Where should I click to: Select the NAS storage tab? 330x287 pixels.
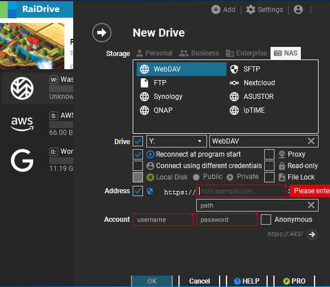click(x=285, y=53)
